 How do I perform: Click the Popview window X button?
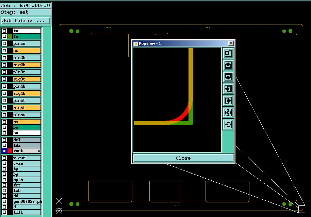click(231, 43)
